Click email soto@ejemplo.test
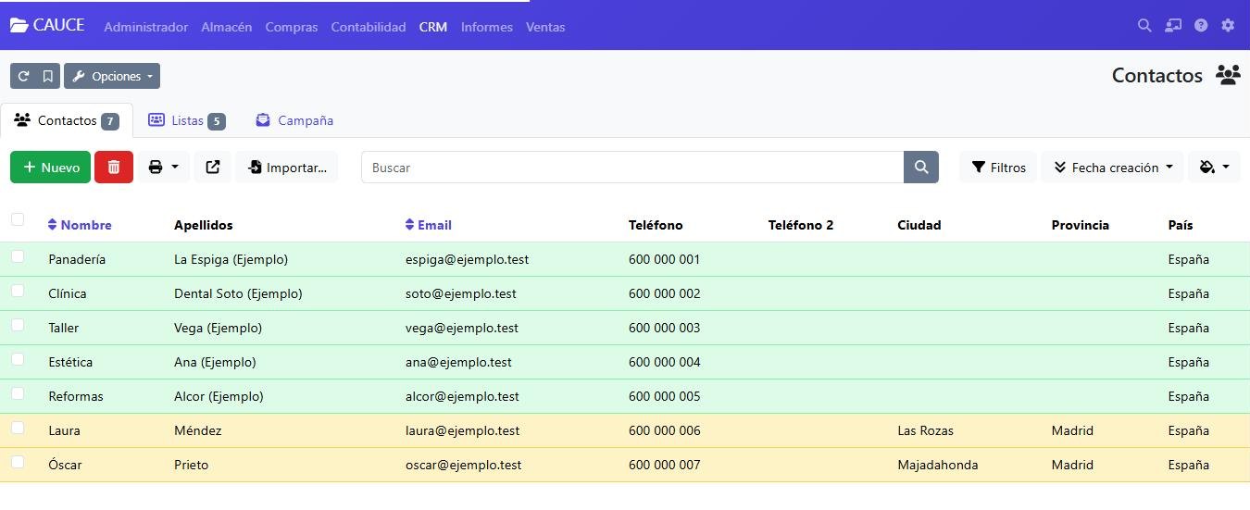 coord(461,293)
